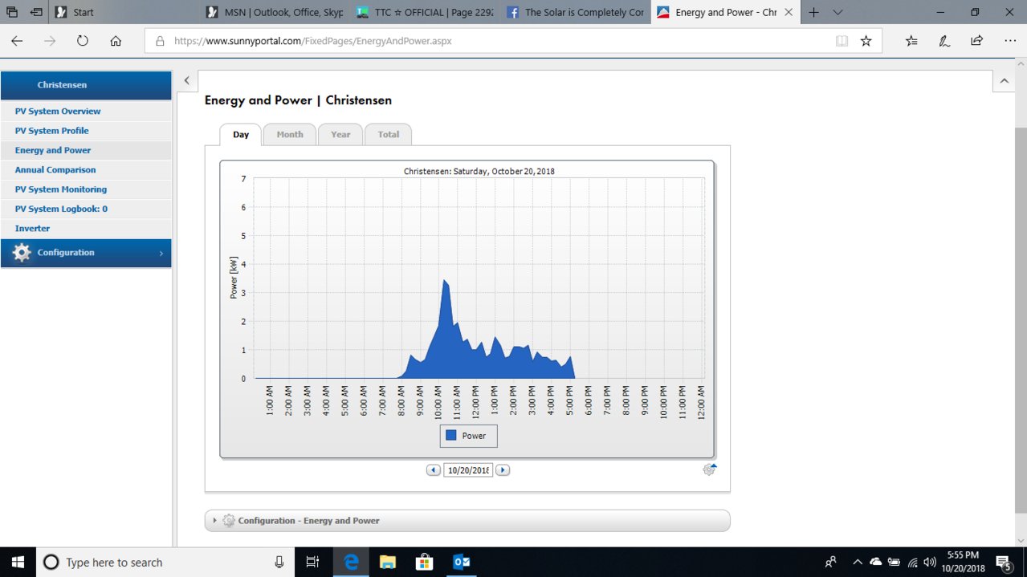
Task: Open File Explorer on taskbar
Action: click(388, 562)
